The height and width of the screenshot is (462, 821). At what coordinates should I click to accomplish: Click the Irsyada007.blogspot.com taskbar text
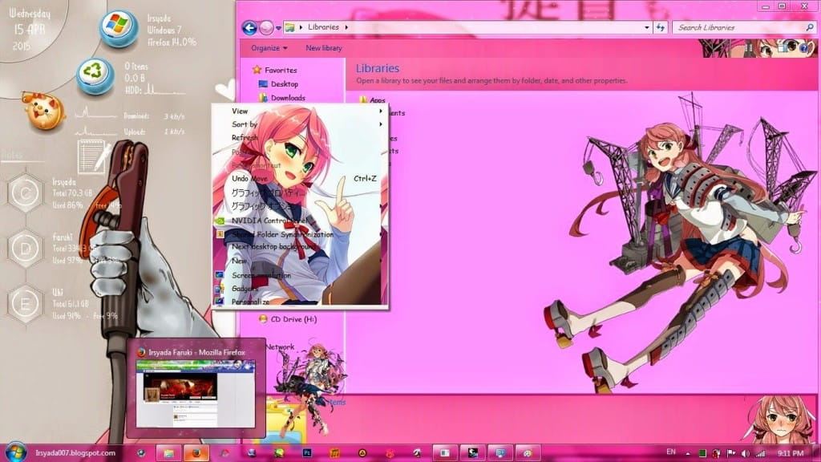pos(75,452)
